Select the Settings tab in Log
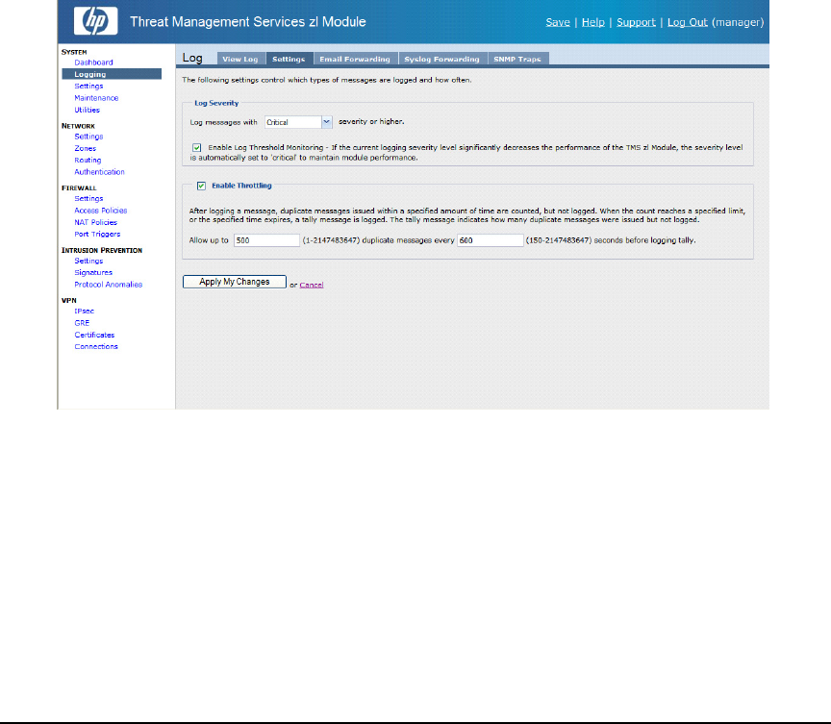The image size is (831, 724). tap(289, 59)
